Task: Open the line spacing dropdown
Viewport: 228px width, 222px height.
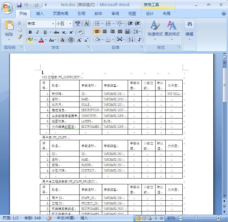Action: [x=137, y=31]
